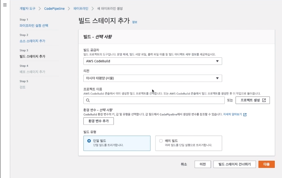Go to 개발자 도구 breadcrumb
This screenshot has height=178, width=282.
click(27, 8)
